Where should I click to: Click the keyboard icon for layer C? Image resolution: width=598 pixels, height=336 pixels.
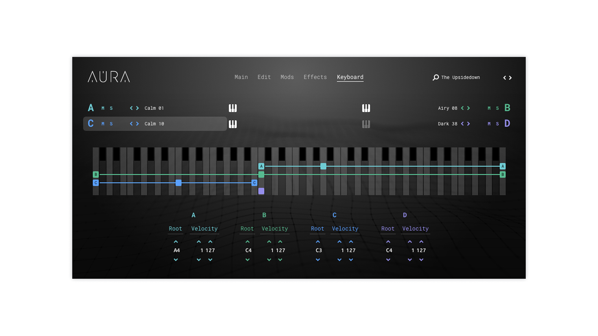click(x=233, y=124)
